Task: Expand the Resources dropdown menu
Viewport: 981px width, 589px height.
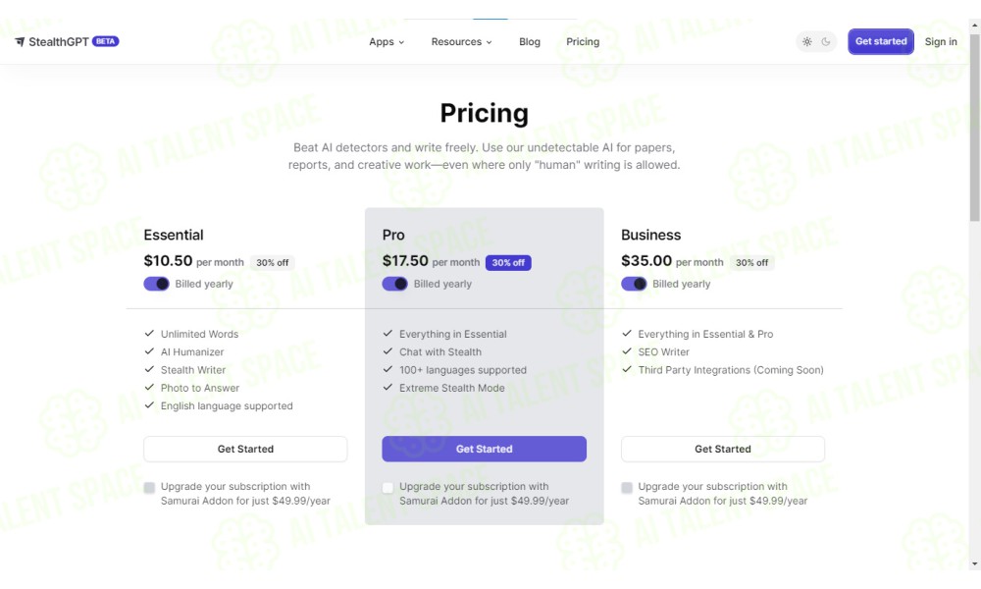Action: click(x=461, y=42)
